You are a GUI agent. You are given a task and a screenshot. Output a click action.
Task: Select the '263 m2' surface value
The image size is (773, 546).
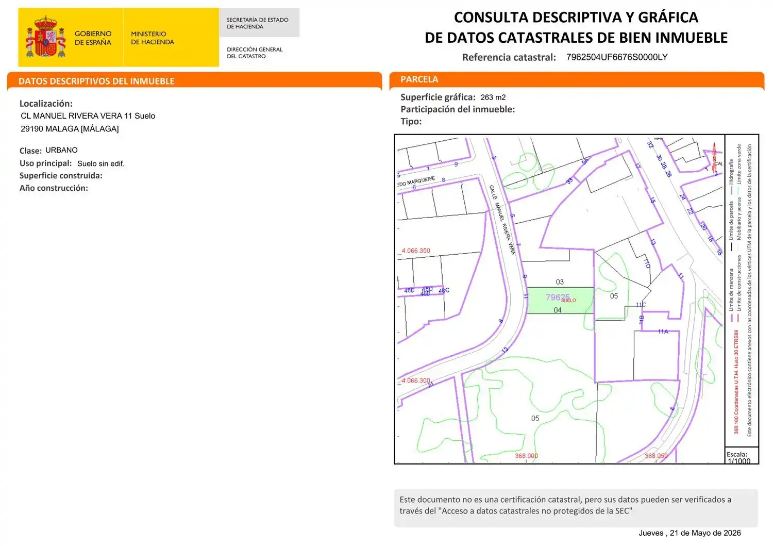click(x=493, y=97)
